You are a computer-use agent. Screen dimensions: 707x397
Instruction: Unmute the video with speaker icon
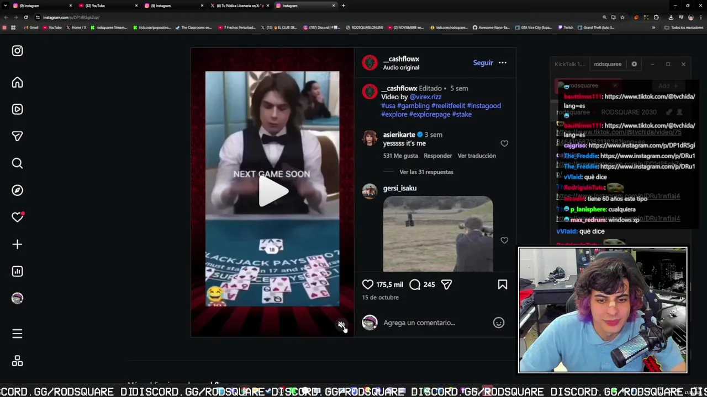pyautogui.click(x=341, y=325)
